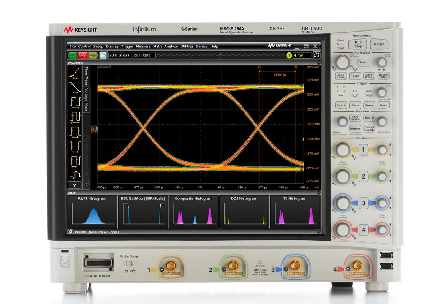Open the RJ,PJ Histogram thumbnail

pyautogui.click(x=92, y=212)
